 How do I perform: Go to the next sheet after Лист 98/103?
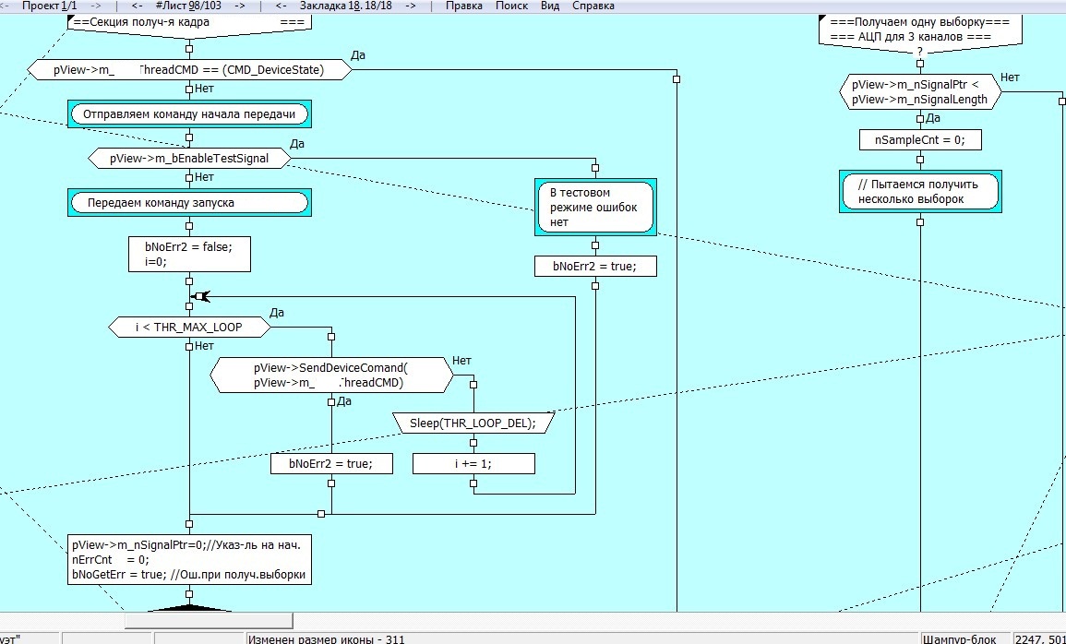pos(239,6)
